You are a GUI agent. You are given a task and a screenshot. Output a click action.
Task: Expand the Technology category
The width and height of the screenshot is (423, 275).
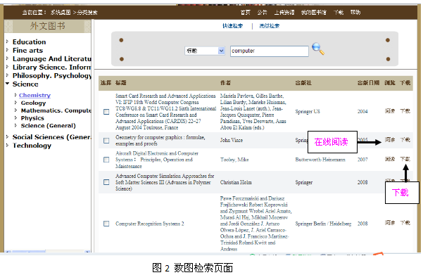[8, 145]
